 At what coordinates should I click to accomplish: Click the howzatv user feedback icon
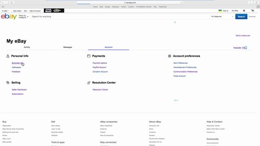point(246,48)
